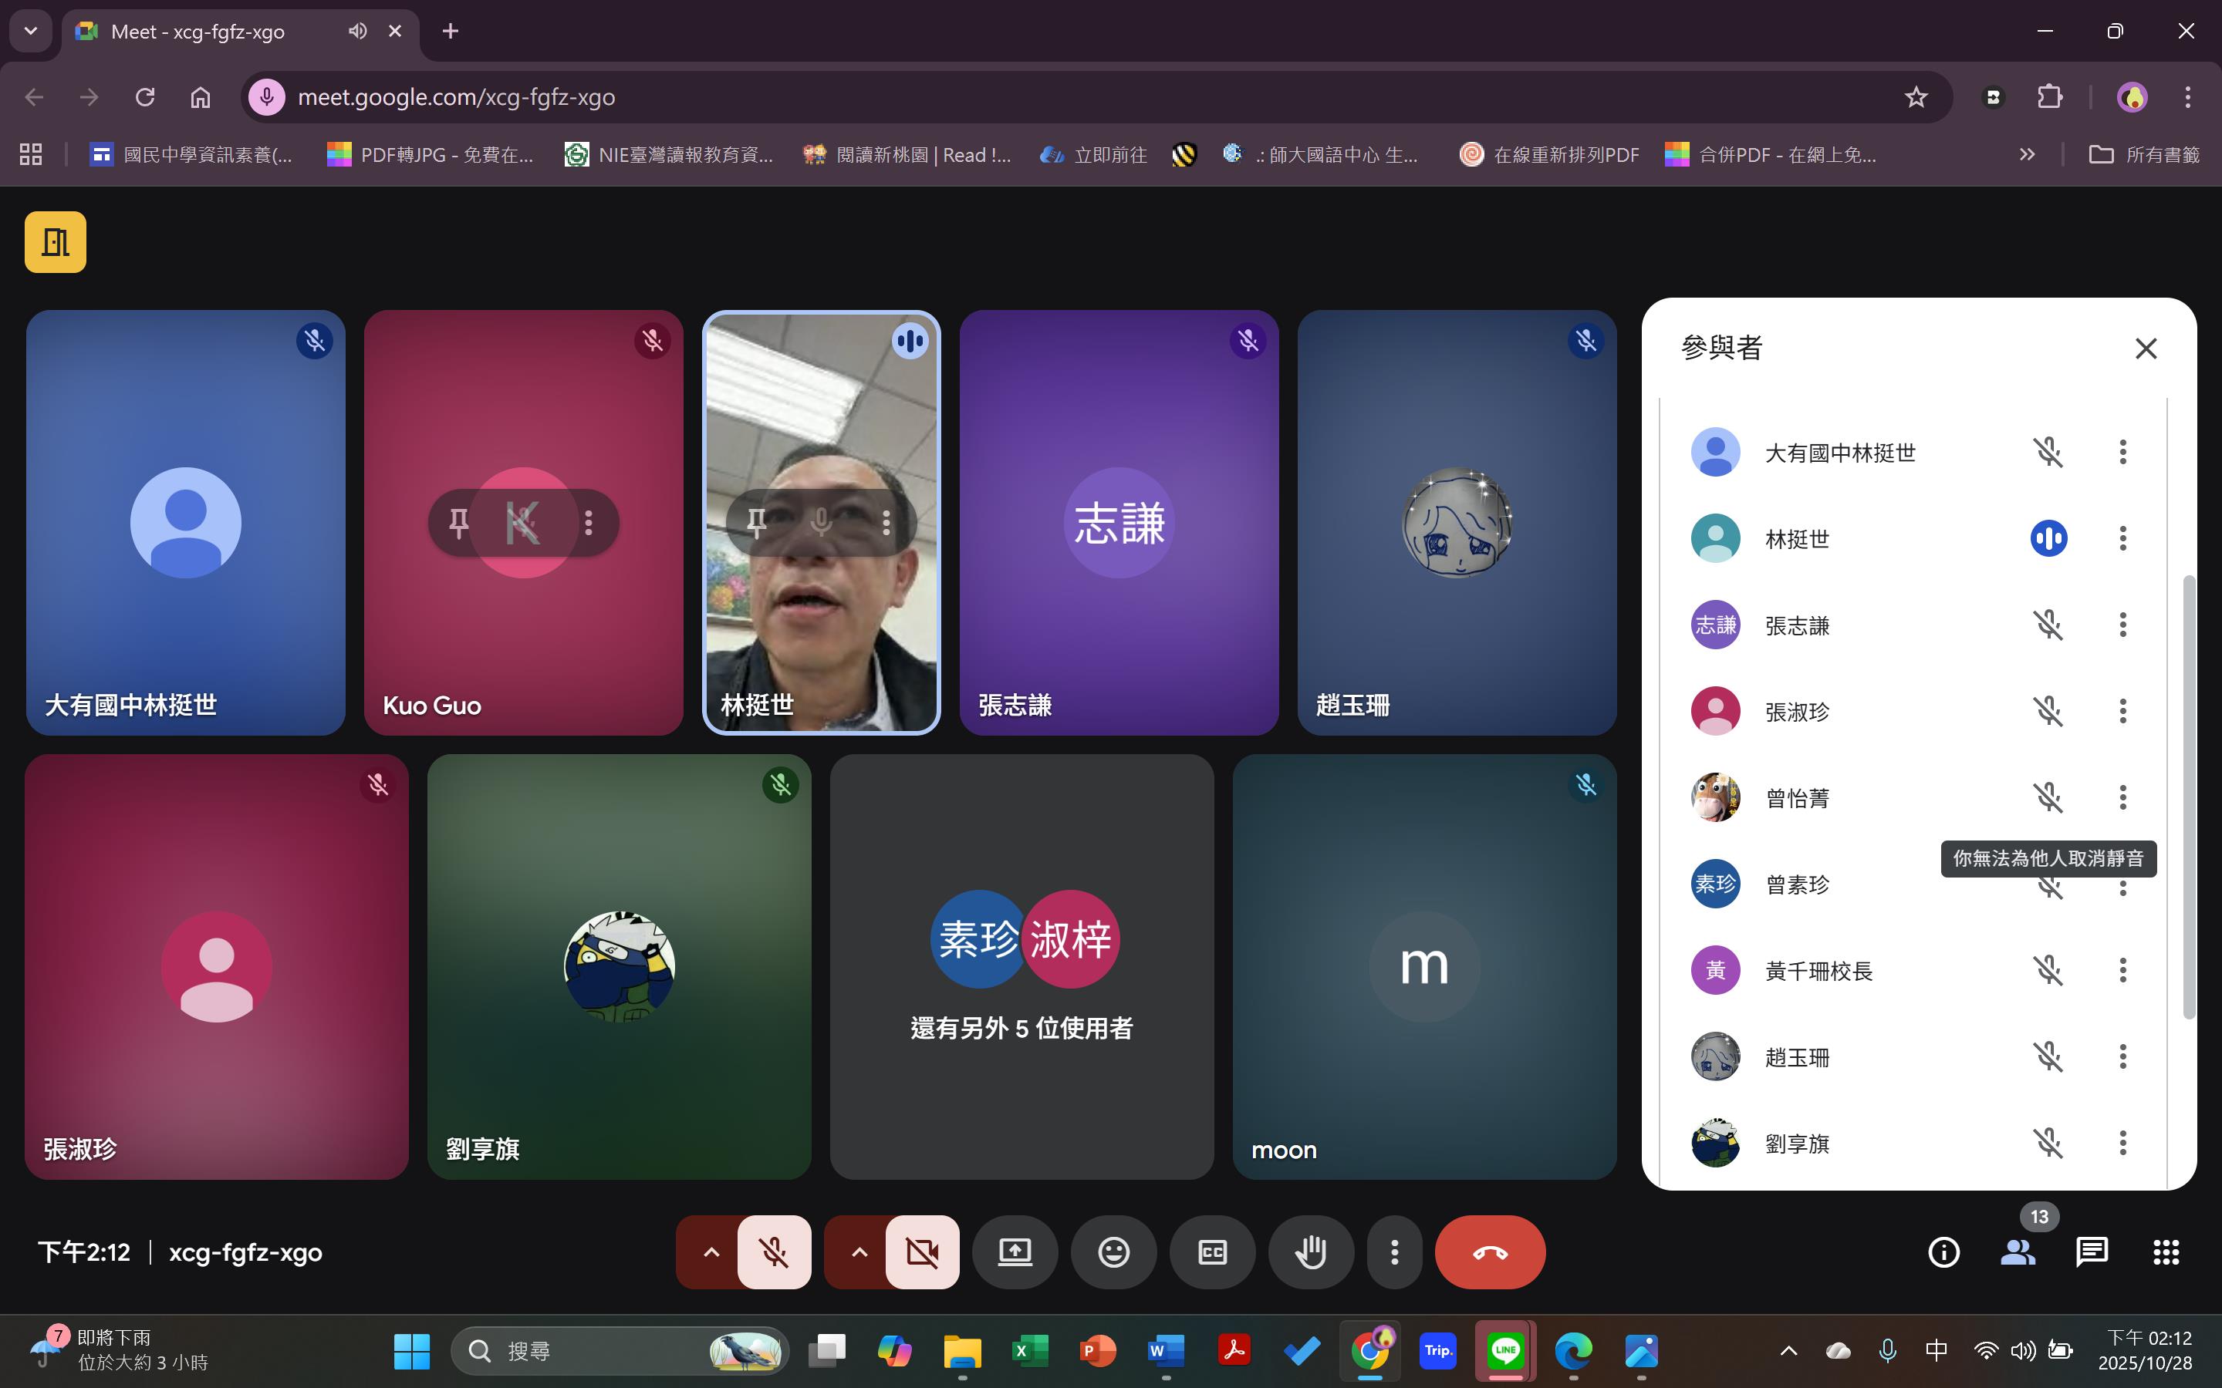Select the Meet browser tab
This screenshot has width=2222, height=1388.
point(198,30)
